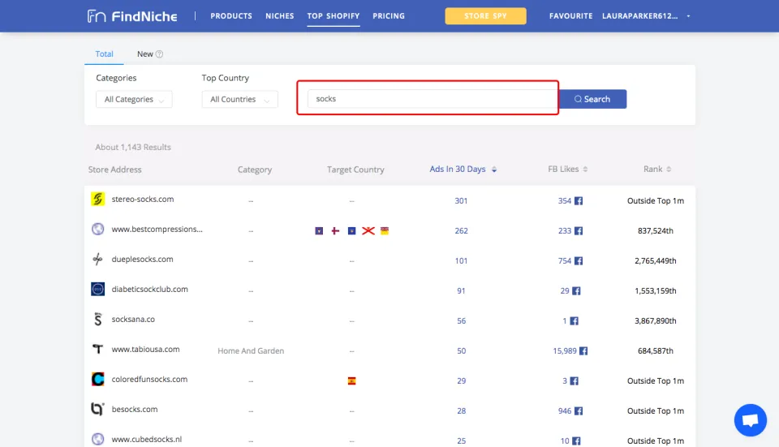The image size is (779, 447).
Task: Expand the All Countries dropdown
Action: 239,100
